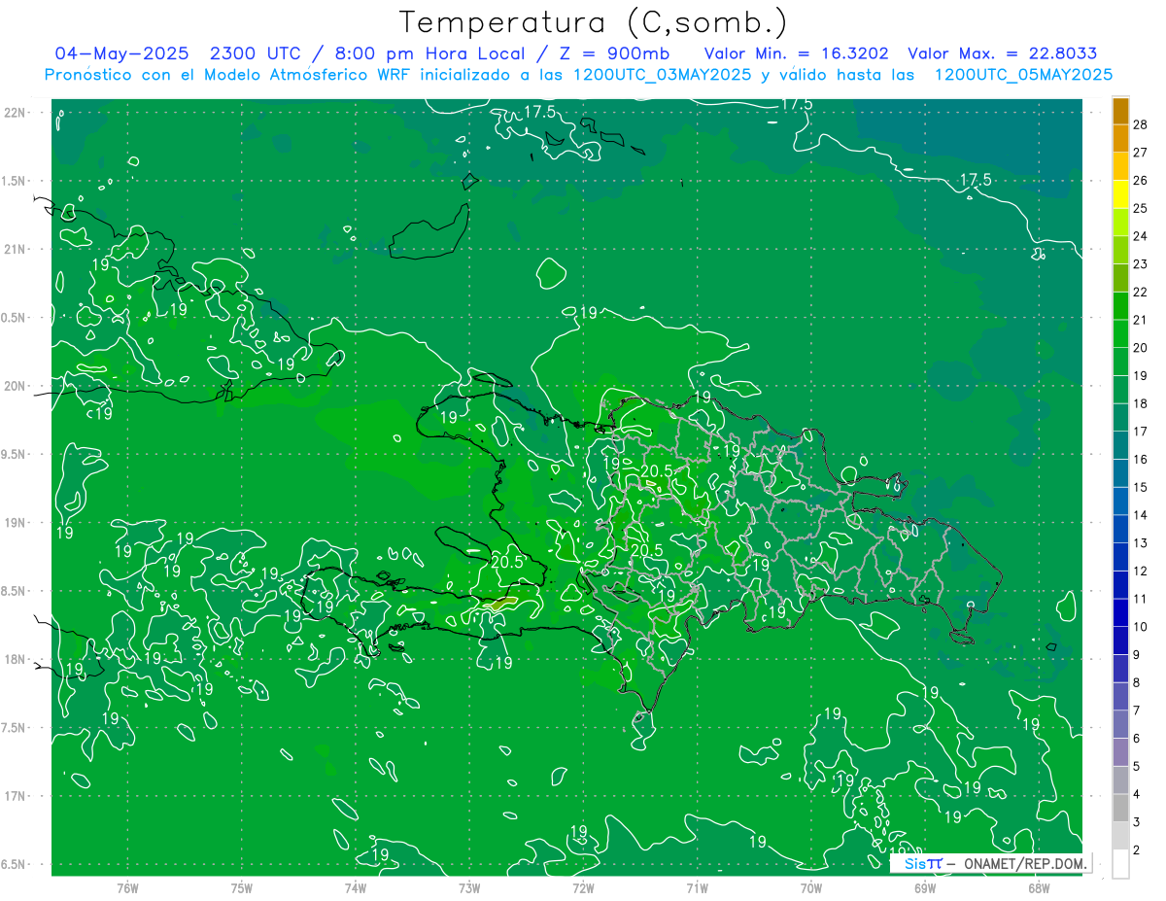The image size is (1166, 901).
Task: Click the "18N" latitude axis label
Action: 15,659
